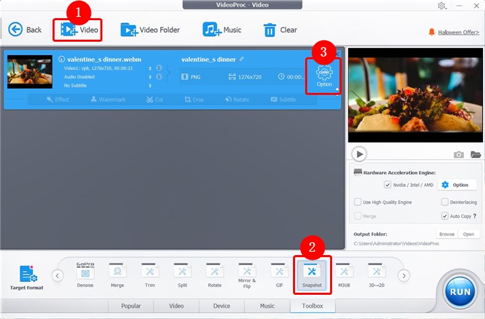485x319 pixels.
Task: Toggle the Merge checkbox
Action: 358,216
